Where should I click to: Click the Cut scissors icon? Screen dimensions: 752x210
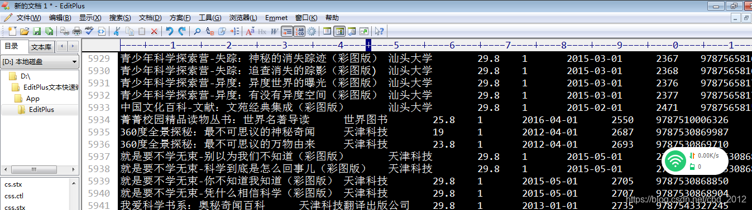click(x=117, y=31)
